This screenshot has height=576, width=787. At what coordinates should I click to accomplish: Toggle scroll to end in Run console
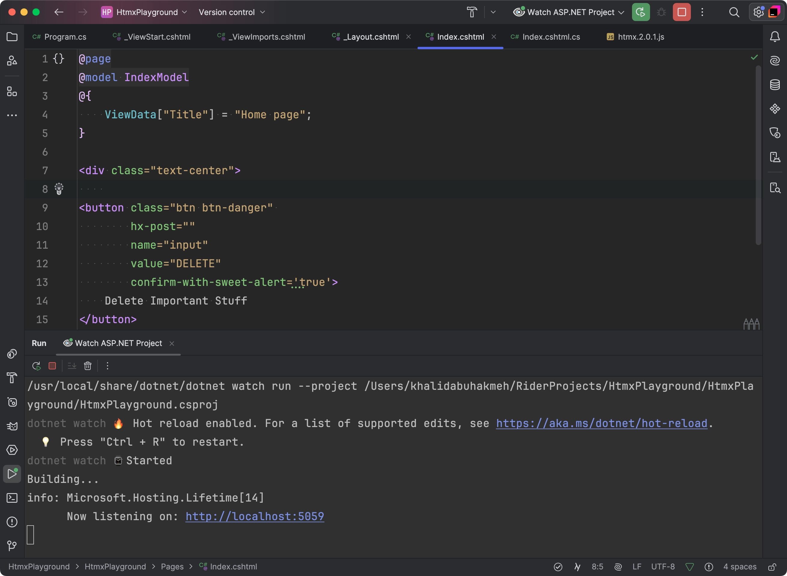72,366
